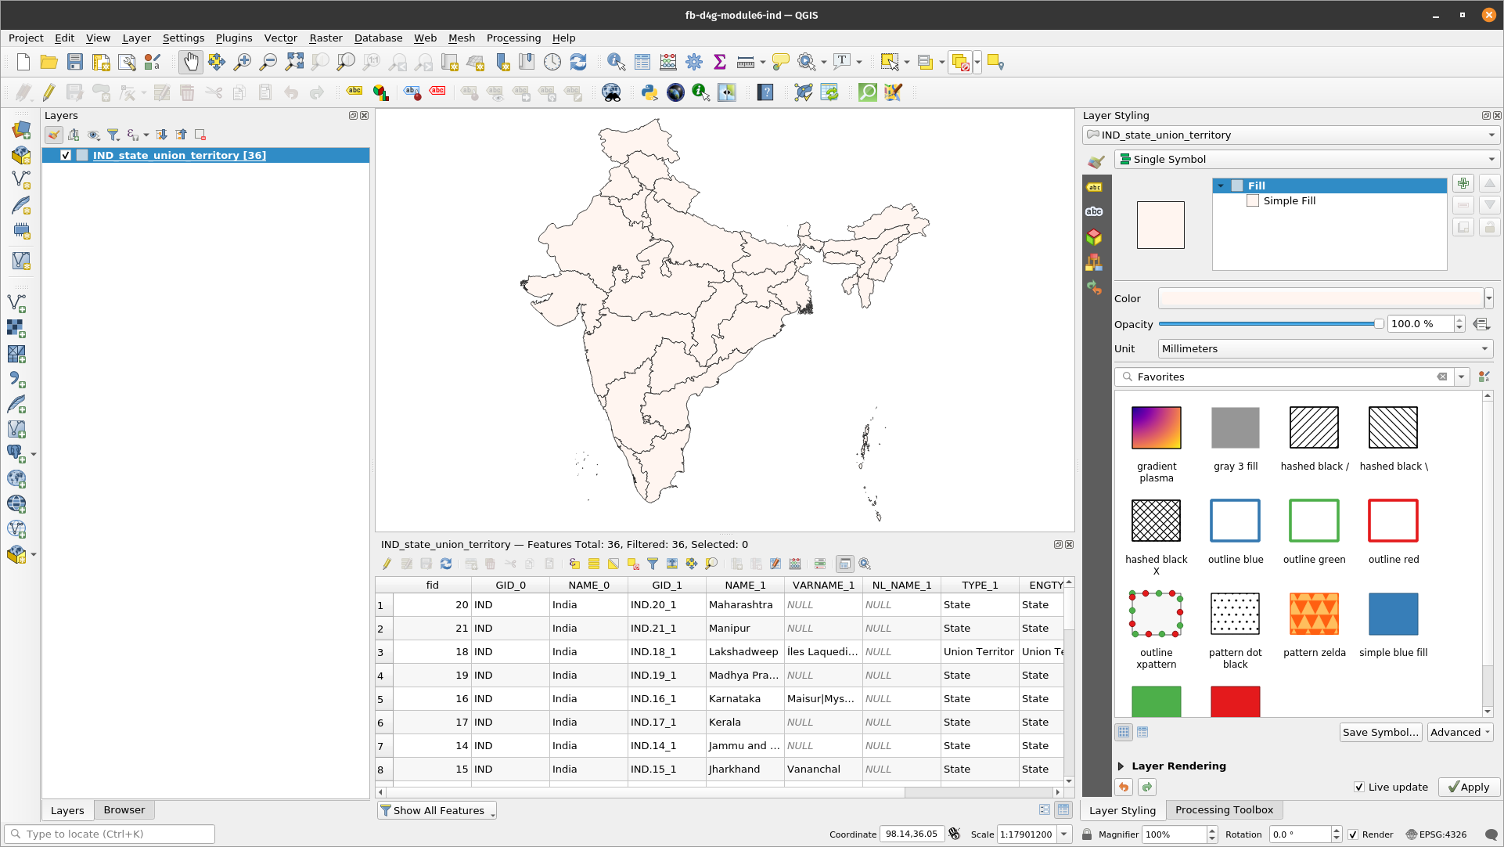1504x847 pixels.
Task: Click the Zoom Out magnifier tool
Action: [x=268, y=63]
